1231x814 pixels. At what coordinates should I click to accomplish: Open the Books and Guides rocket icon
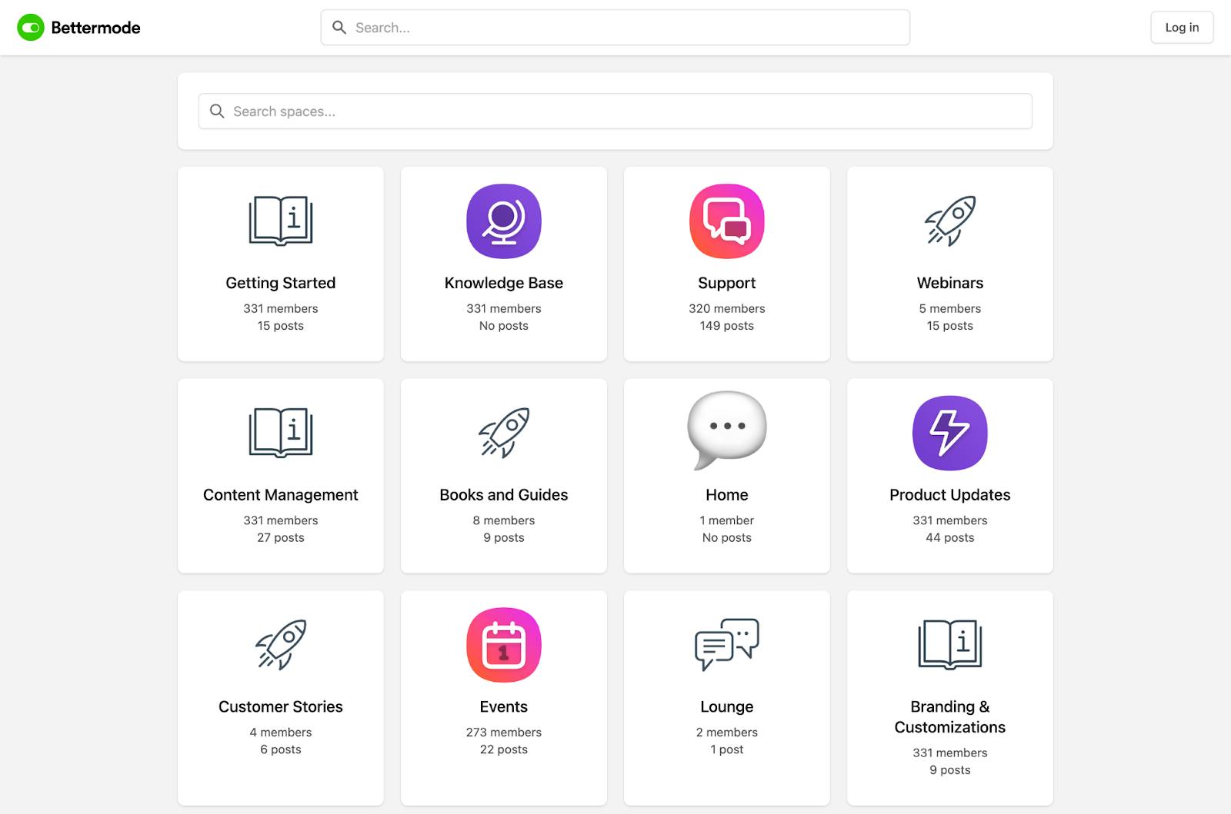[x=504, y=433]
